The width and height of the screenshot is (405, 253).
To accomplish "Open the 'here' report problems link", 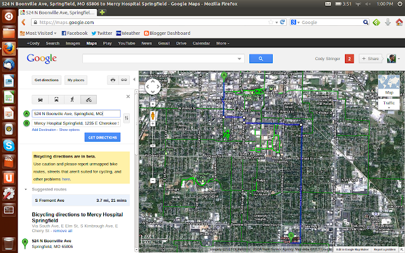I will point(66,179).
